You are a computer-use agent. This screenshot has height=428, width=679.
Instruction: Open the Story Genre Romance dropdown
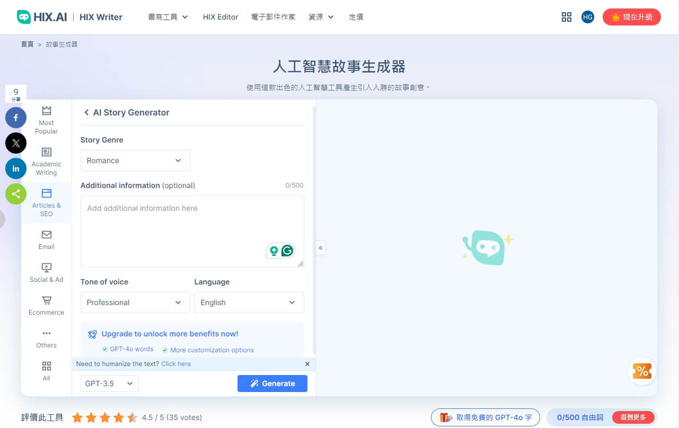click(x=135, y=160)
